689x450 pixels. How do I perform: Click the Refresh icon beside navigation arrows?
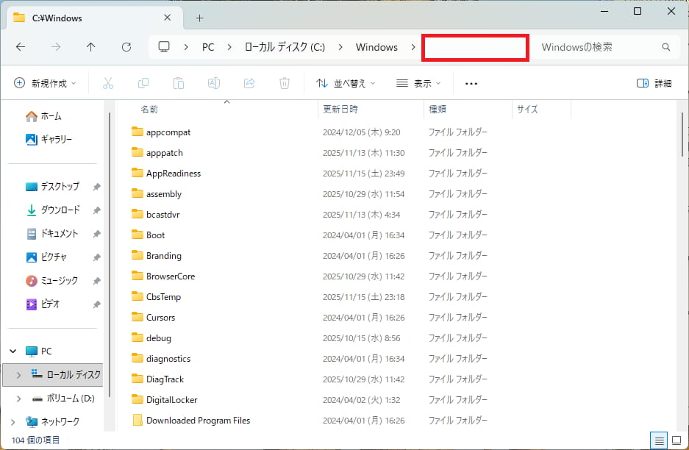tap(126, 47)
